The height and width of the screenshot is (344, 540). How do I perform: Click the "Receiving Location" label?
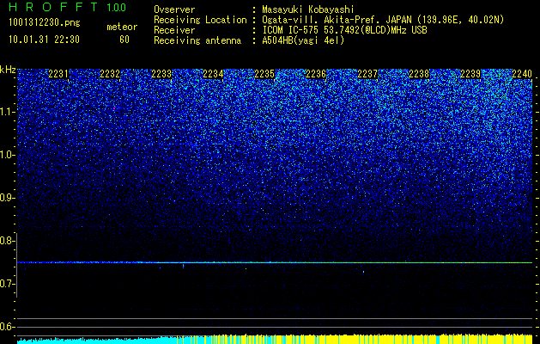(200, 20)
